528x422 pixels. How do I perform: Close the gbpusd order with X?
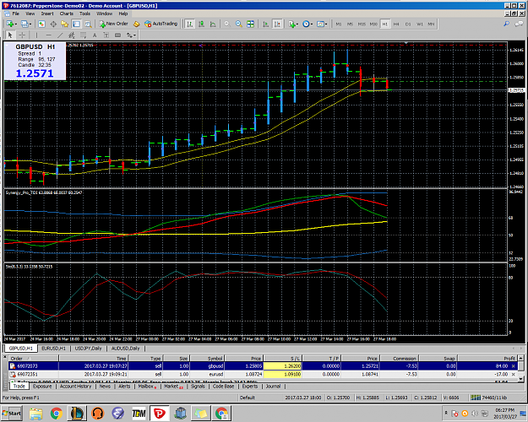point(513,365)
